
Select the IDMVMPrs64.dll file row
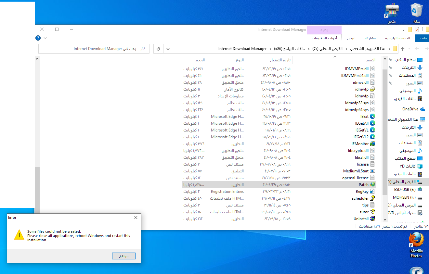pyautogui.click(x=279, y=76)
